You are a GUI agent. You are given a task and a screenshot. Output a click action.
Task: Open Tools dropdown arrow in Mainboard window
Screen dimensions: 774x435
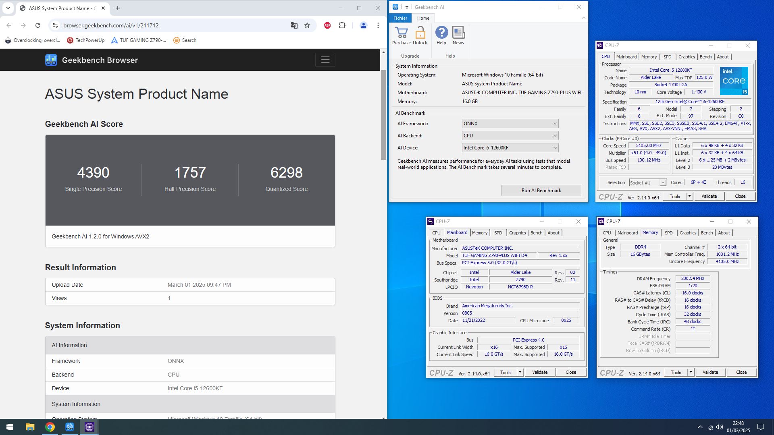tap(520, 372)
